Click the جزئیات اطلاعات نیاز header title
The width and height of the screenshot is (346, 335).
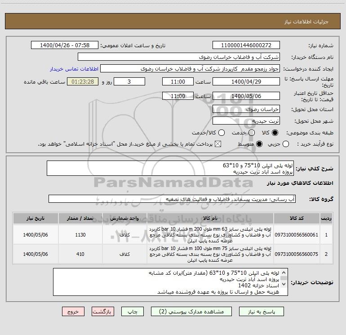306,22
